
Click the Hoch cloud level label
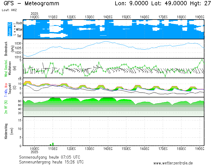19,23
